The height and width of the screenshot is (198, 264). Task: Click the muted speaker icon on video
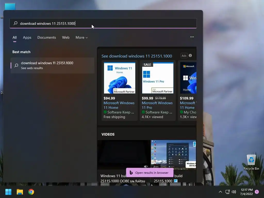click(x=146, y=166)
